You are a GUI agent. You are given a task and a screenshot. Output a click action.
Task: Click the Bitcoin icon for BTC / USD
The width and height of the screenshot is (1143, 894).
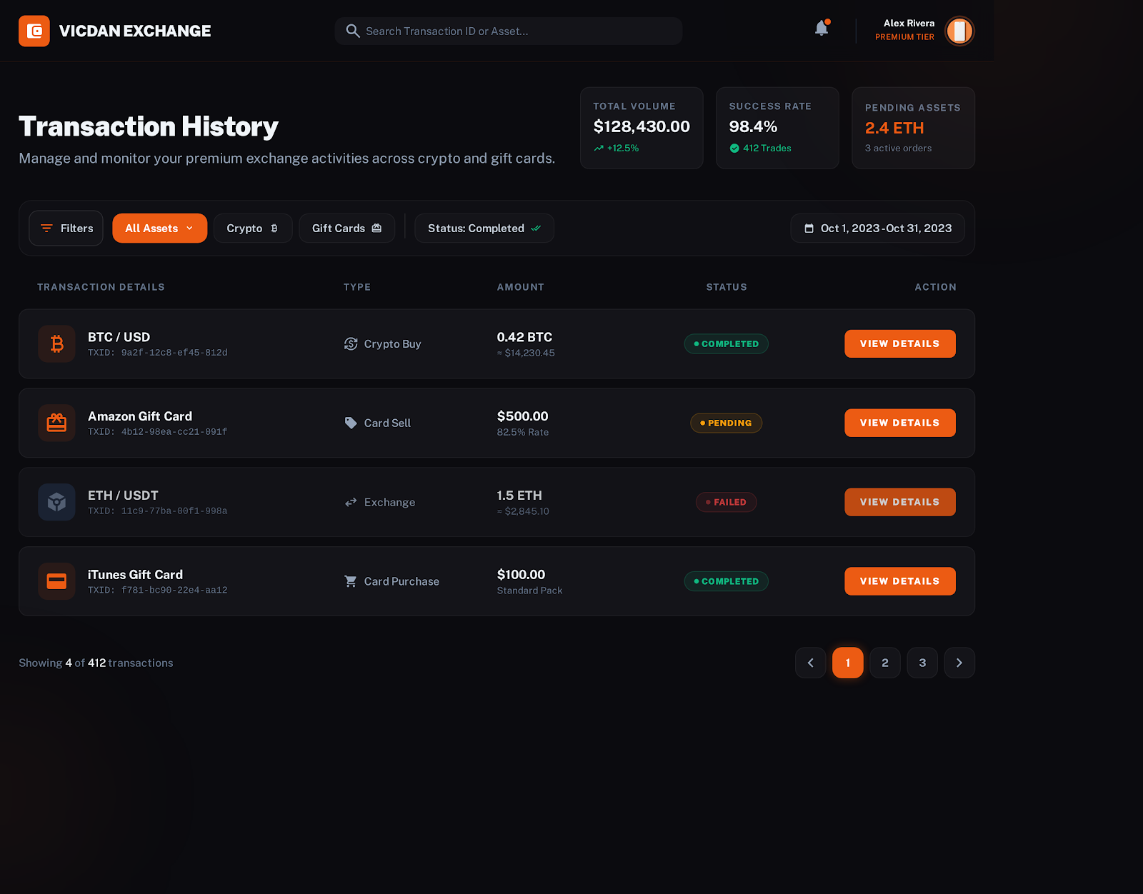tap(56, 344)
